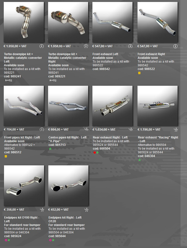Open Rear exhaust Racing product image

[157, 106]
